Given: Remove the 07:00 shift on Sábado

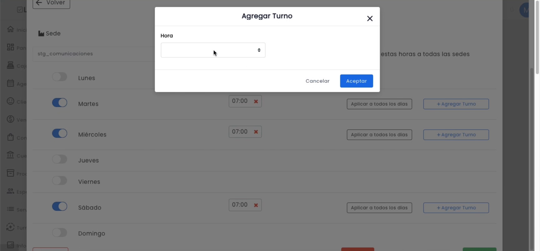Looking at the screenshot, I should [x=256, y=205].
